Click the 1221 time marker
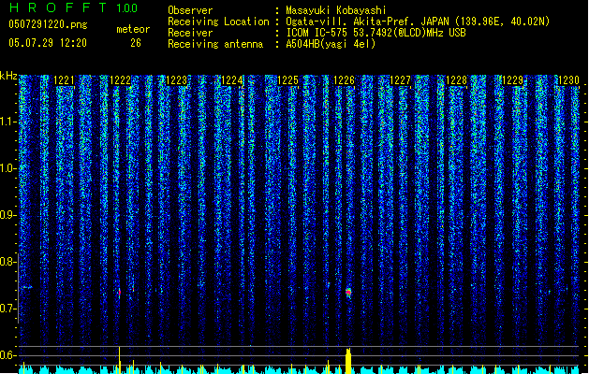This screenshot has width=589, height=374. click(65, 80)
